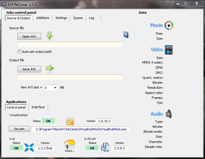Open the Additions tab
Image resolution: width=205 pixels, height=159 pixels.
[x=43, y=18]
